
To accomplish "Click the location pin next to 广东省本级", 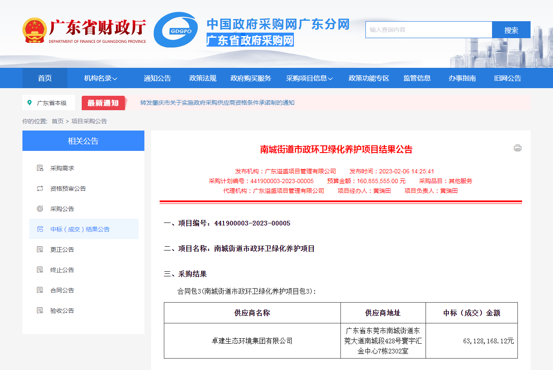I will (x=29, y=103).
